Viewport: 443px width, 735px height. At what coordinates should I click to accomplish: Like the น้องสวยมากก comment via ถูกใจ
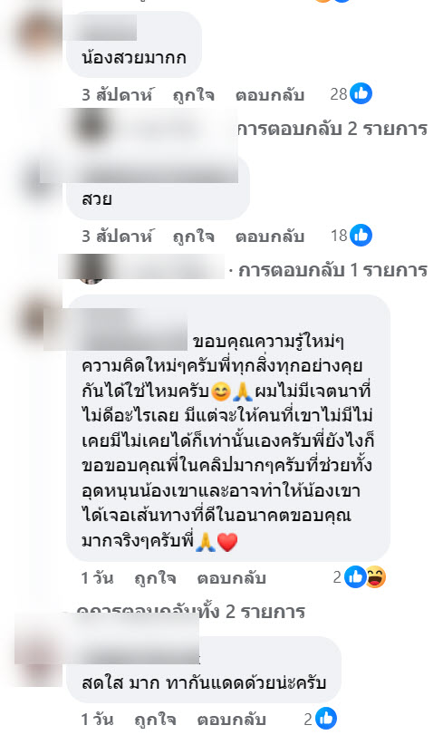click(x=193, y=94)
